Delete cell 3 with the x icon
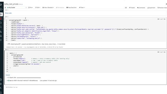Image resolution: width=167 pixels, height=94 pixels. tap(165, 52)
